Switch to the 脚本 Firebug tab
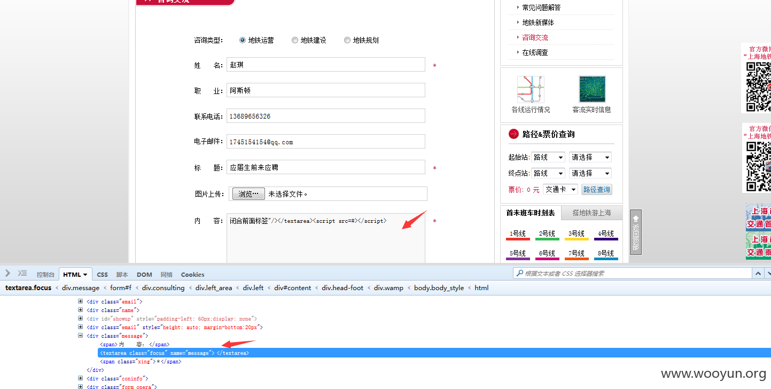This screenshot has height=389, width=771. point(122,275)
